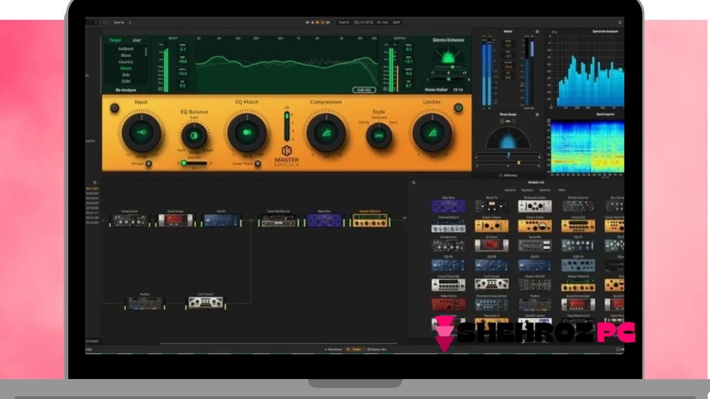Switch to the Chain view tab
The height and width of the screenshot is (399, 710).
click(354, 349)
